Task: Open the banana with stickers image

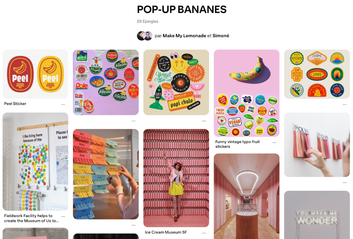Action: point(246,93)
